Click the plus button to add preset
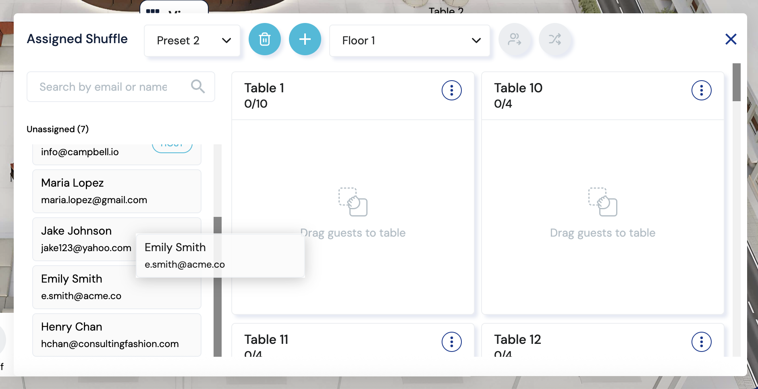758x389 pixels. (x=305, y=39)
